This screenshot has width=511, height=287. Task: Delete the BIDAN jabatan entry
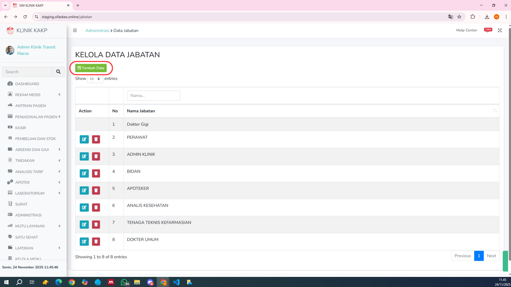[96, 173]
